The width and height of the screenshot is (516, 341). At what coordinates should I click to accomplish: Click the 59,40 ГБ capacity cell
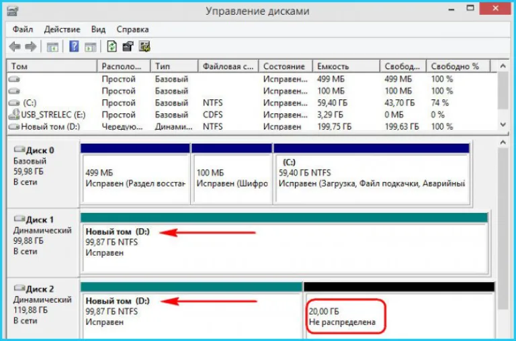pos(333,103)
